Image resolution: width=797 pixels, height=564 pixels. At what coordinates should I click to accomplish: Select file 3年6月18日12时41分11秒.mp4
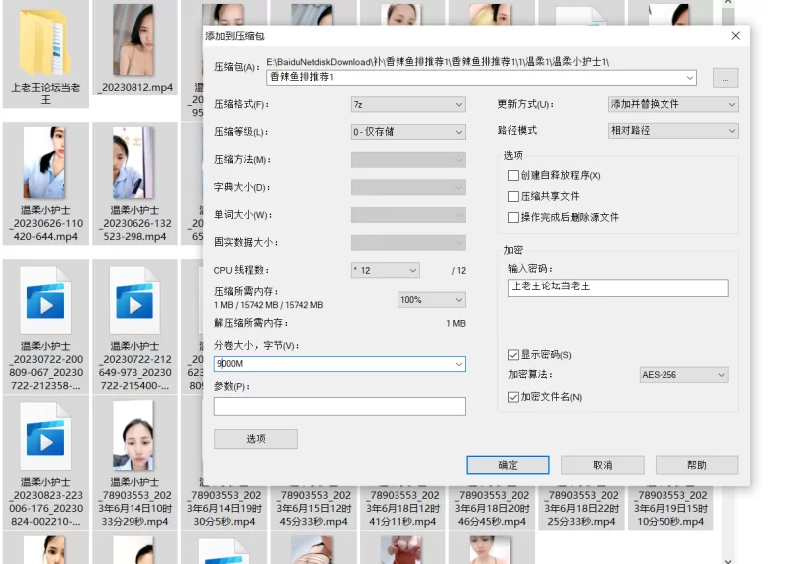click(x=403, y=508)
